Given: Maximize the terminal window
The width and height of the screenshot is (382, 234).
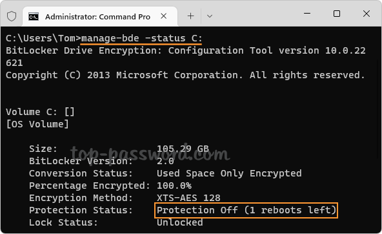Looking at the screenshot, I should click(337, 14).
